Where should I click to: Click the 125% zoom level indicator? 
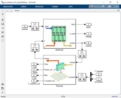(x=63, y=96)
